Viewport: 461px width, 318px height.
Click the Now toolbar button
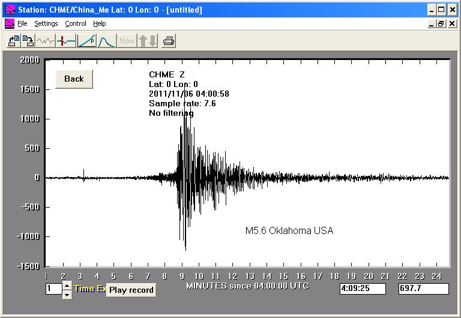pos(127,41)
